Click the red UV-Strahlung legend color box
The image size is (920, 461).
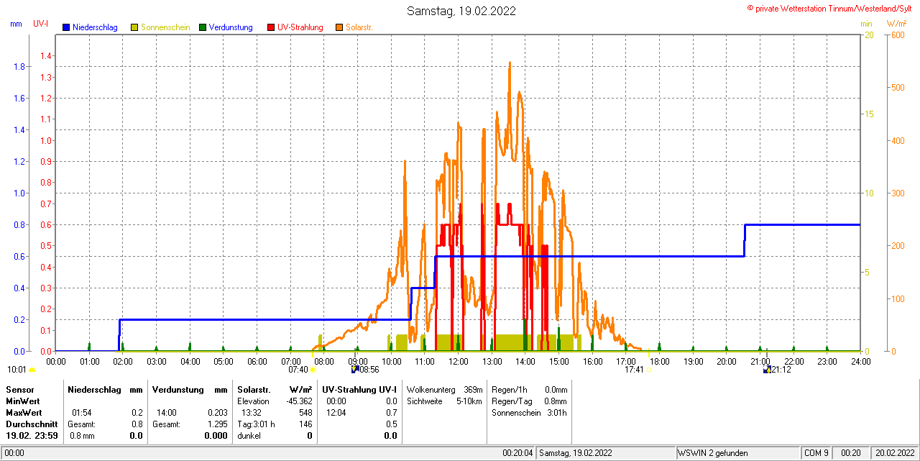point(271,27)
